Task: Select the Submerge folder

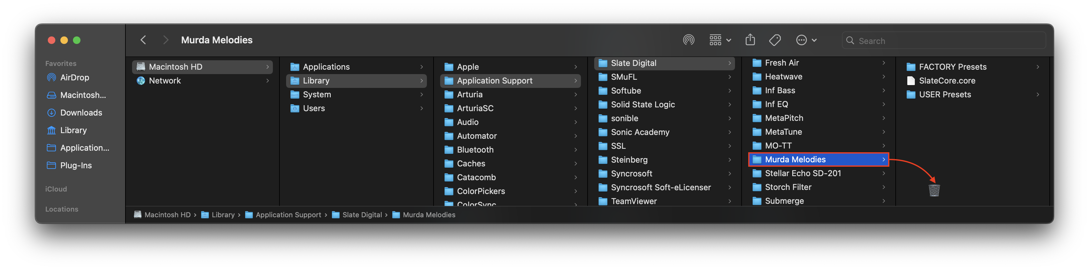Action: pos(818,201)
